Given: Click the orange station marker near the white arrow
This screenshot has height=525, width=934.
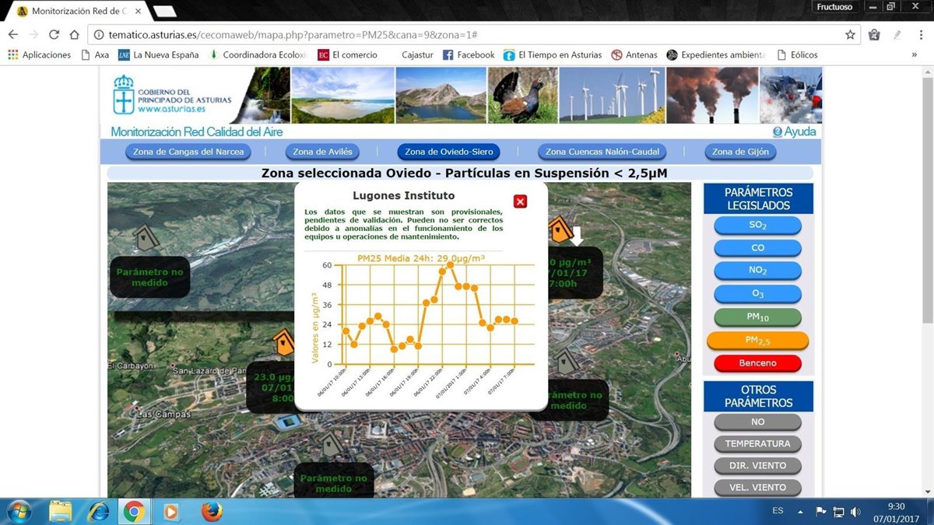Looking at the screenshot, I should point(559,229).
